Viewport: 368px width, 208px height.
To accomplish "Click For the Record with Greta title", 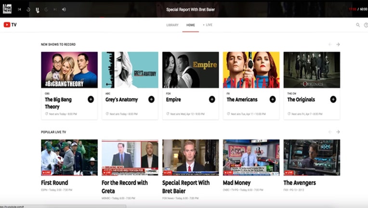I will [x=125, y=187].
